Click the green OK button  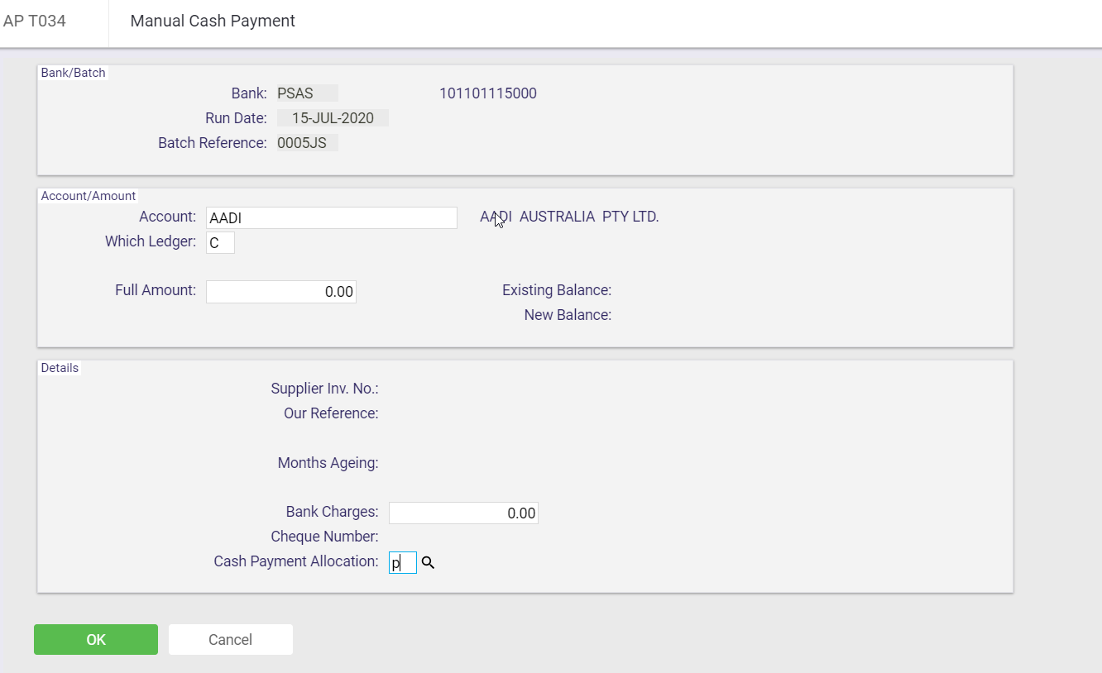pos(96,639)
